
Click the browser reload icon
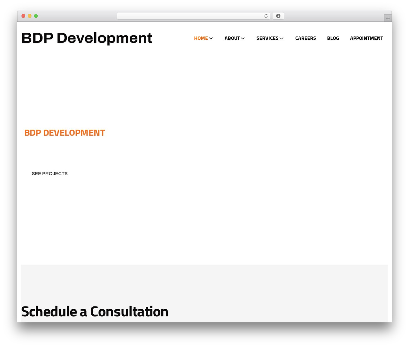pos(266,16)
